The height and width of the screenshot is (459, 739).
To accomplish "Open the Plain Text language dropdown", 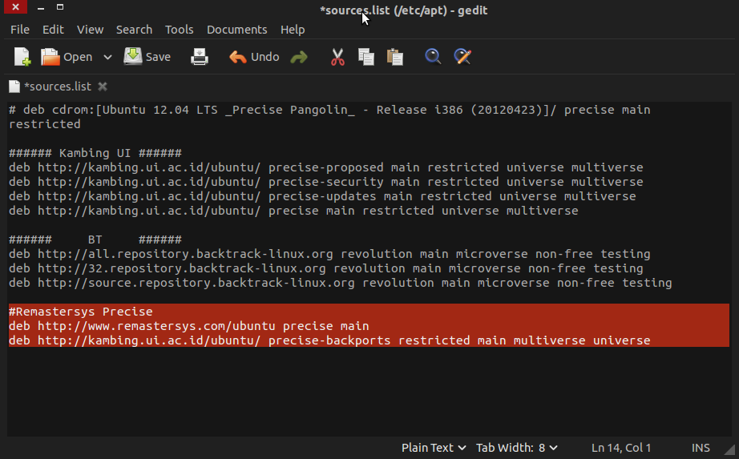I will pyautogui.click(x=434, y=448).
